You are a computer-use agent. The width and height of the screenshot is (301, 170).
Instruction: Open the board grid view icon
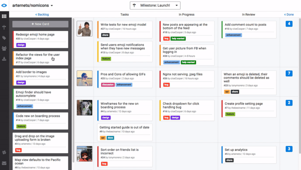click(x=4, y=16)
